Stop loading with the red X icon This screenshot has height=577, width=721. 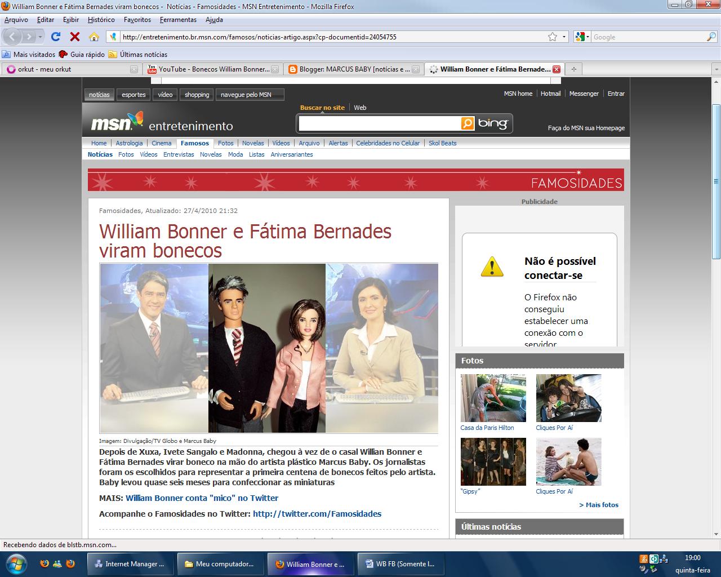click(x=74, y=37)
